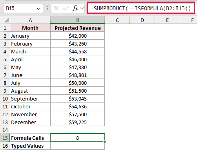Click the Typed Values label cell
The image size is (197, 150).
(30, 146)
